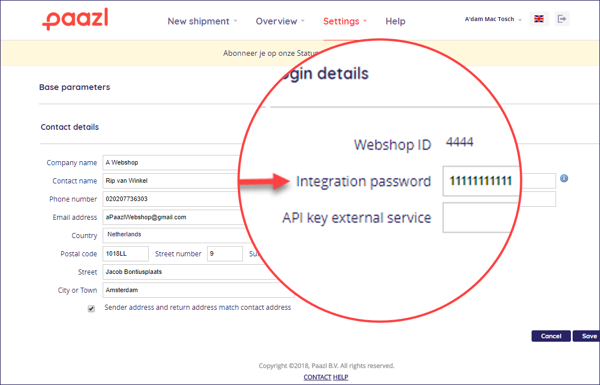Click the Phone number field

pyautogui.click(x=172, y=199)
